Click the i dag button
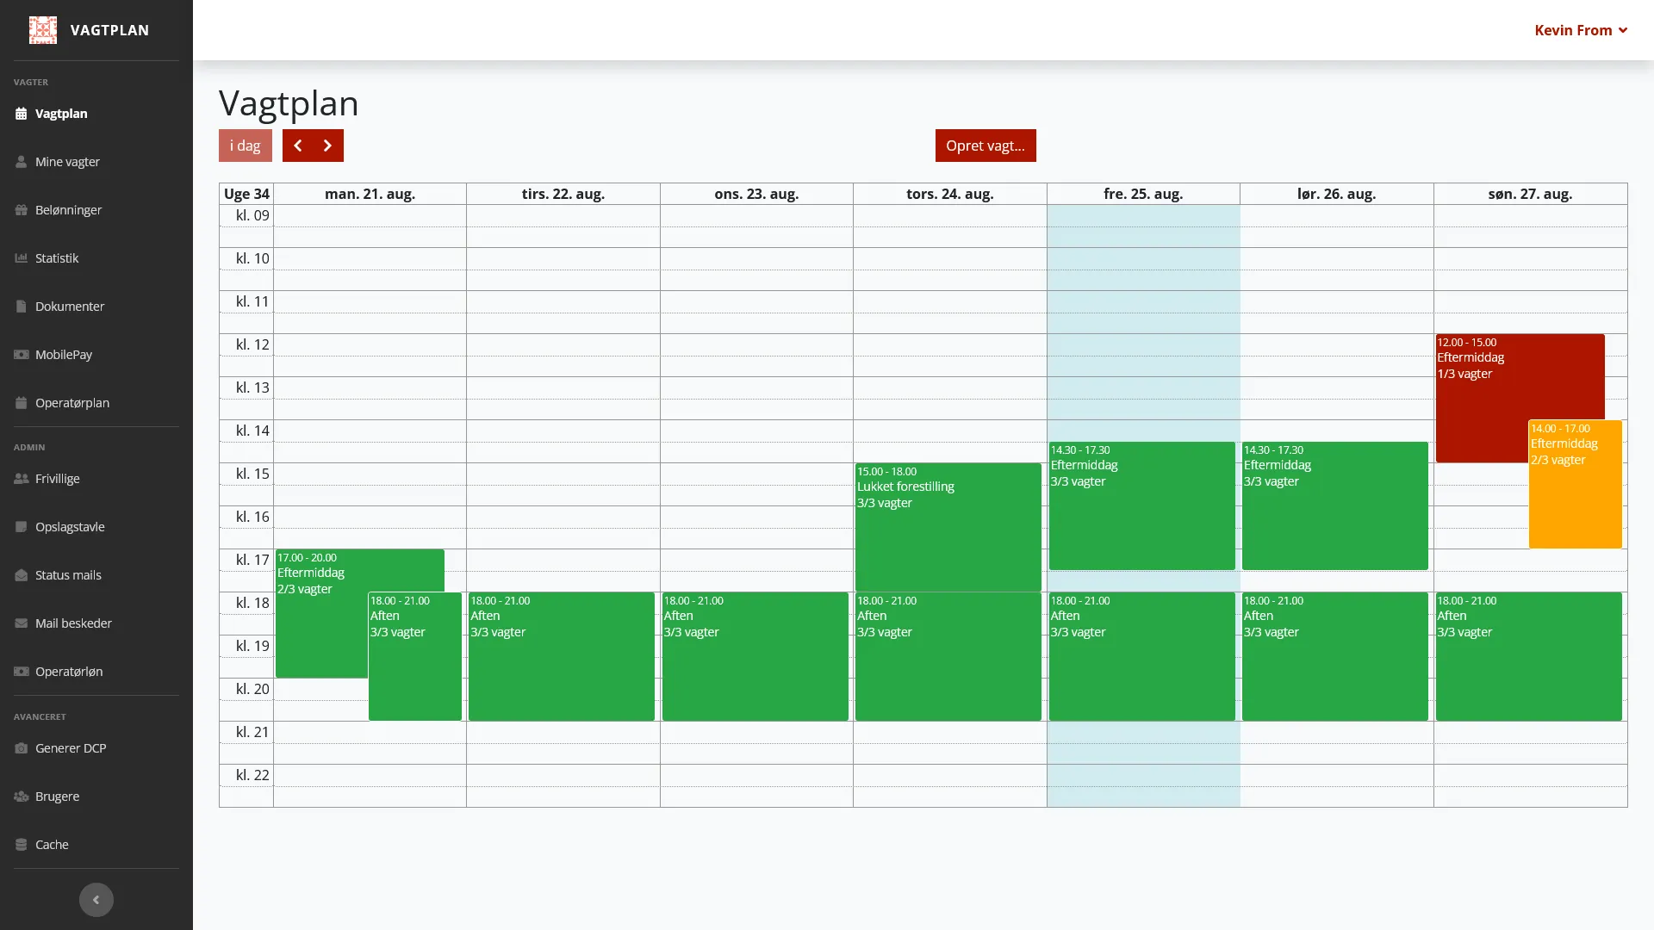Screen dimensions: 1654x930 click(x=246, y=146)
